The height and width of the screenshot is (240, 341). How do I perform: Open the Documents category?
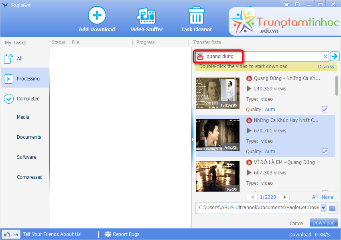(x=29, y=137)
